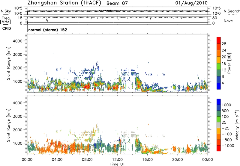Click the right '10^0' N.Search tick
Image resolution: width=240 pixels, height=166 pixels.
217,13
